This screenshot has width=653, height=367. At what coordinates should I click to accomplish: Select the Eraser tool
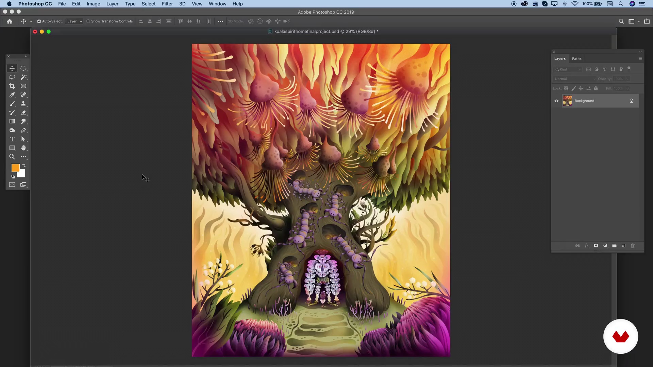(x=23, y=112)
